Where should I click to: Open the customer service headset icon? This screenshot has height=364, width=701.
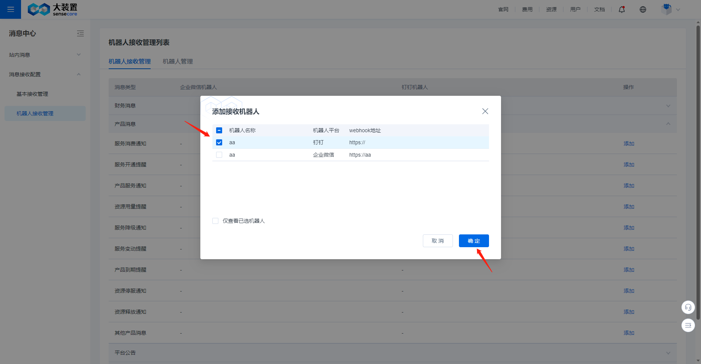point(688,307)
